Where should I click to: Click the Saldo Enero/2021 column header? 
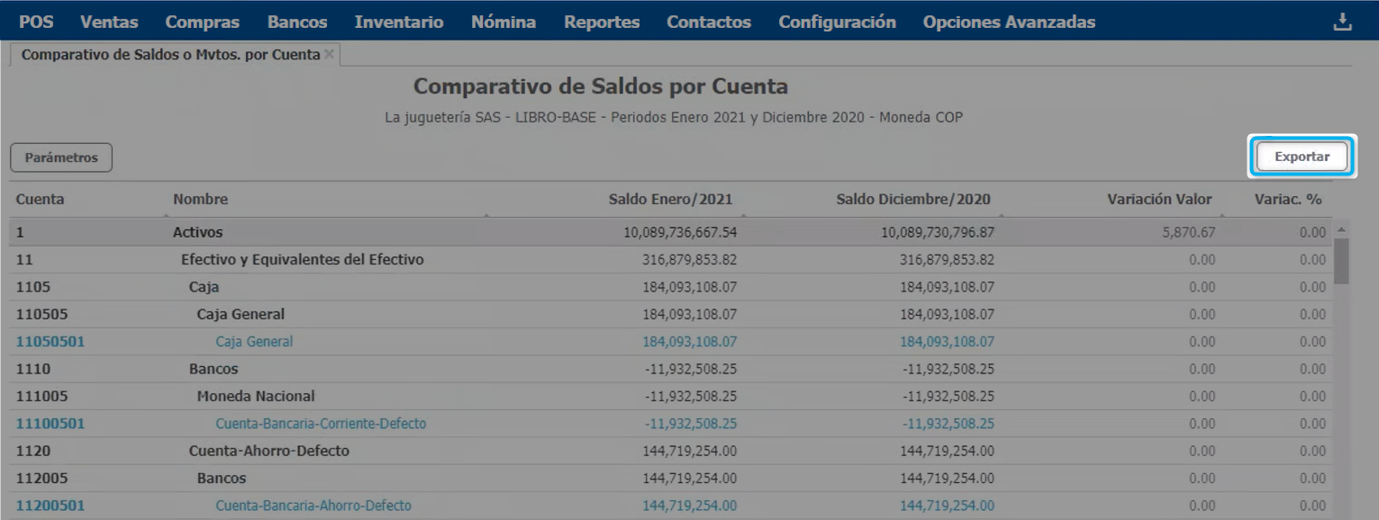(x=670, y=200)
